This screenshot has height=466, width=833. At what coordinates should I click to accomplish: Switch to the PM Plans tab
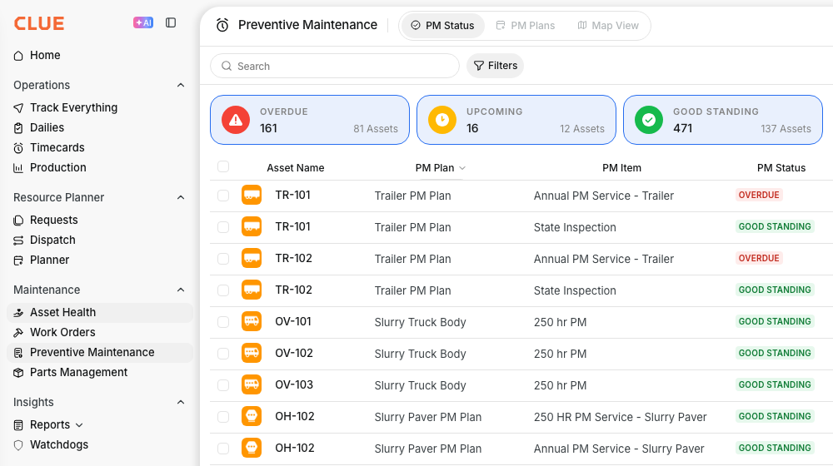pos(526,26)
